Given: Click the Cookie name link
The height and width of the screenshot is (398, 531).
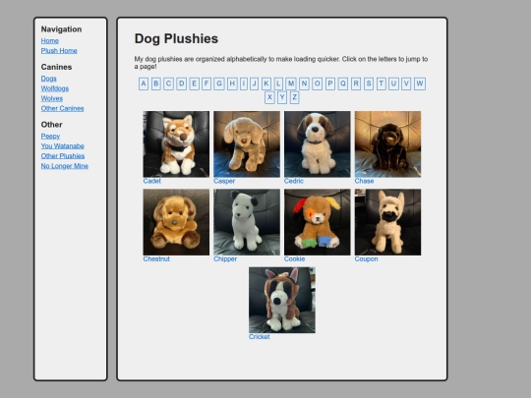Looking at the screenshot, I should click(294, 258).
